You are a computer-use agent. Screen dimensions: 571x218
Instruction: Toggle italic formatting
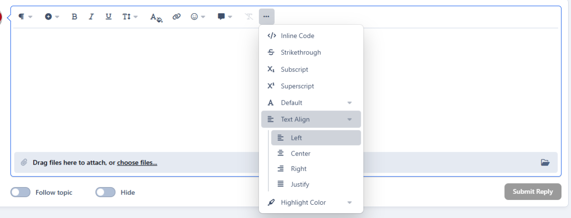(91, 17)
